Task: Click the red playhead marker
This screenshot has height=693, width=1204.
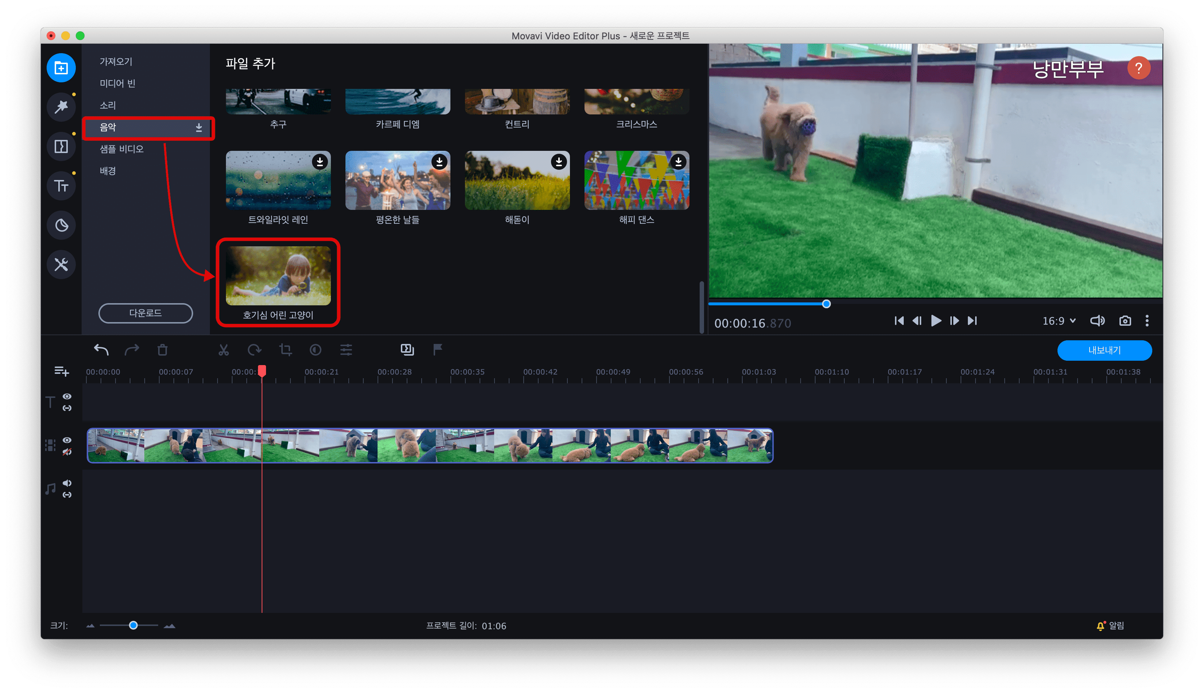Action: coord(262,371)
